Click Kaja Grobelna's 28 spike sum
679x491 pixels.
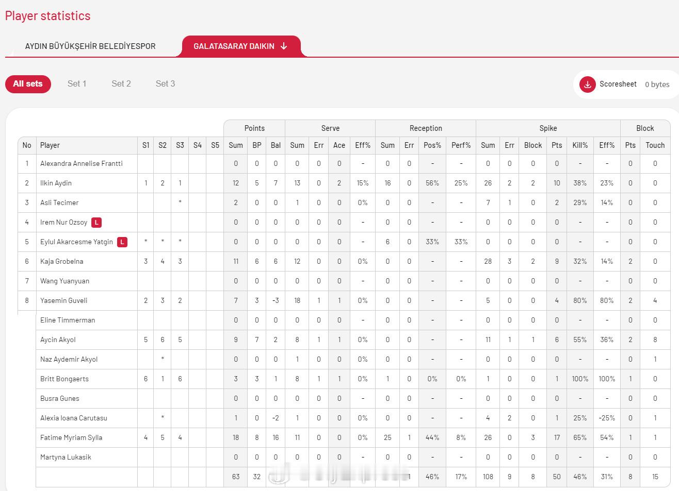click(488, 261)
